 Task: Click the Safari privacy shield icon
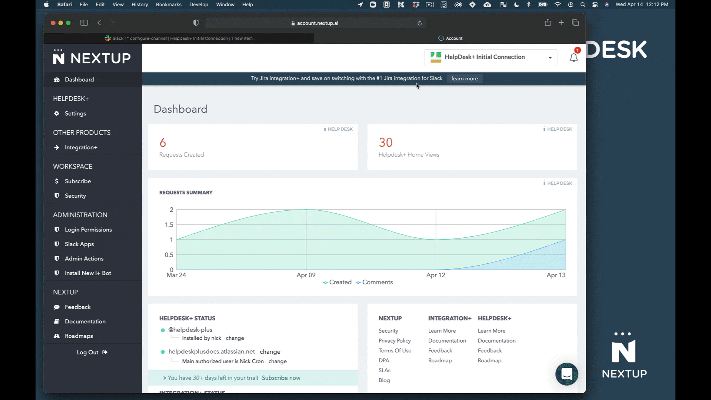[x=196, y=23]
